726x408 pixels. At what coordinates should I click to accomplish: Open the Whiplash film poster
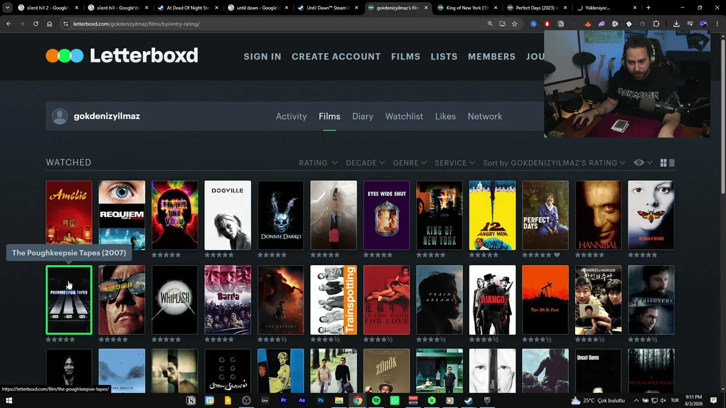coord(175,300)
